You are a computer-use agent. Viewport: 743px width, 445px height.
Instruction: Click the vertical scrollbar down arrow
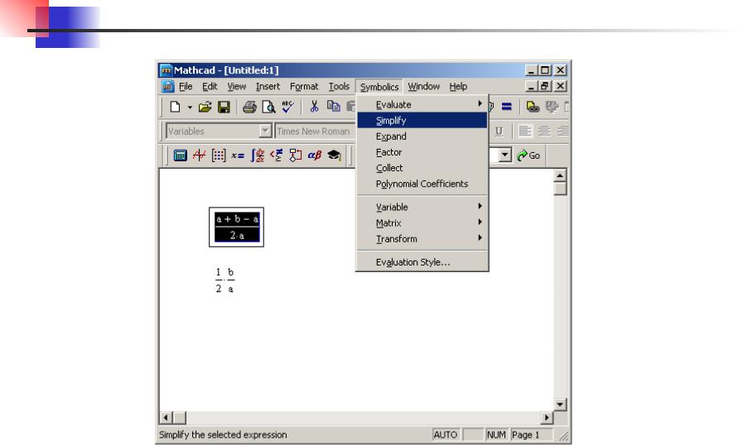(x=560, y=404)
